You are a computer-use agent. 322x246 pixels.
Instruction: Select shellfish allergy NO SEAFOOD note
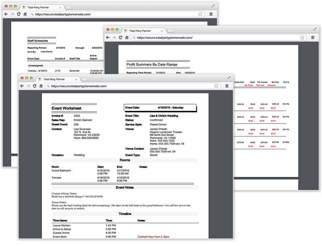(77, 197)
